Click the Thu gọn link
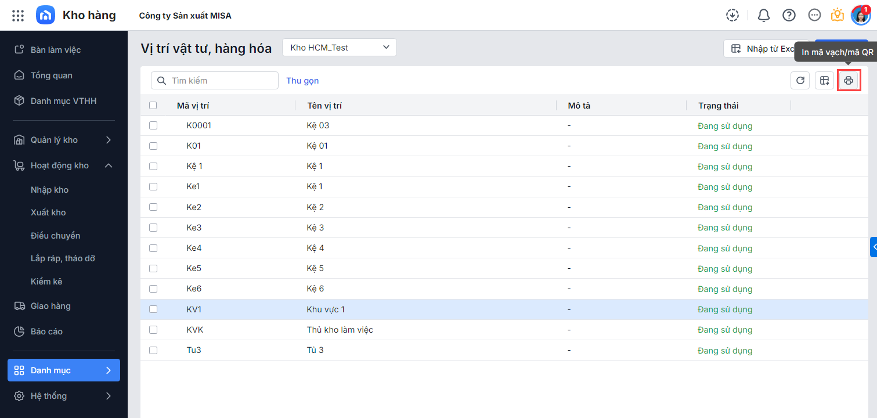 pos(302,81)
